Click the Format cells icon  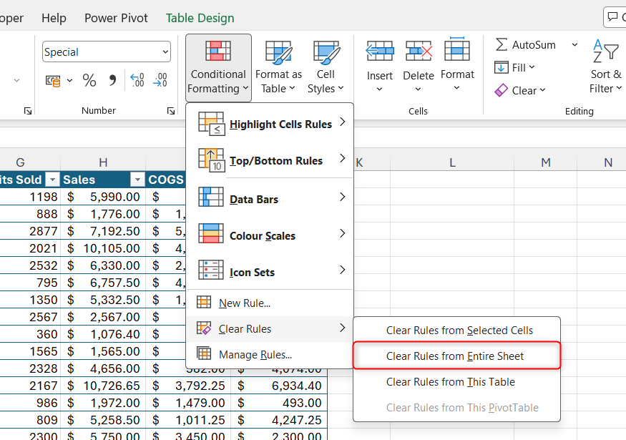[457, 49]
